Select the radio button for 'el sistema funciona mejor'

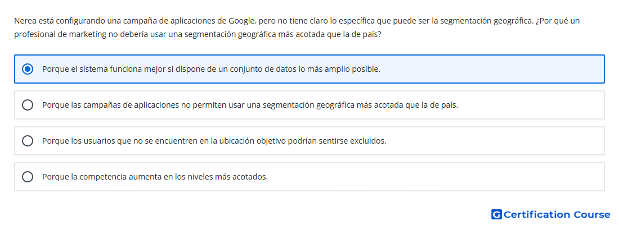tap(28, 69)
